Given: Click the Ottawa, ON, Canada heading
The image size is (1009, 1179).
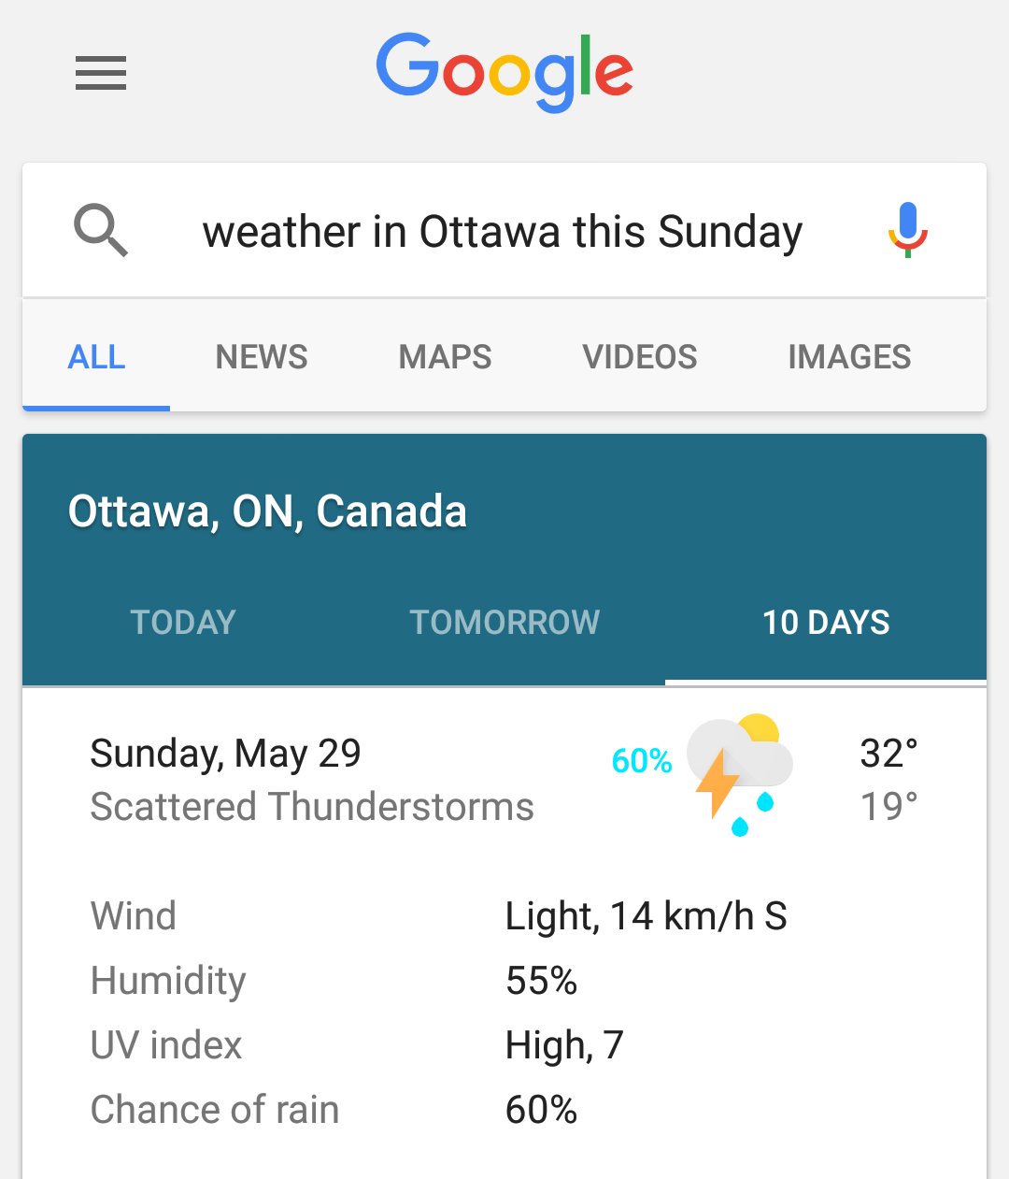Looking at the screenshot, I should 267,511.
